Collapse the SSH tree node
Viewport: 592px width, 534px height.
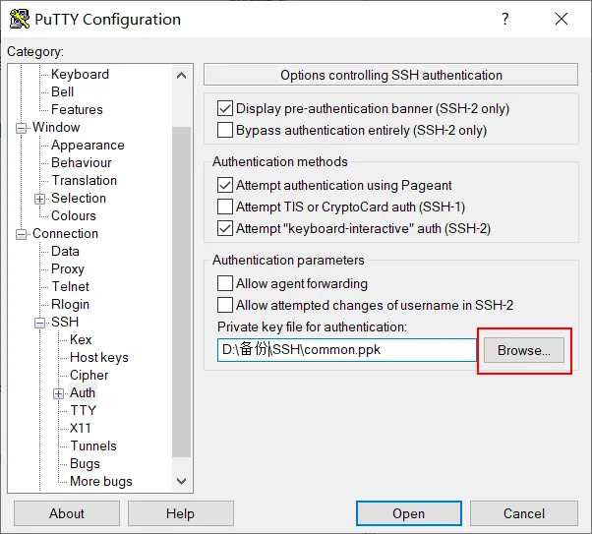click(x=40, y=323)
